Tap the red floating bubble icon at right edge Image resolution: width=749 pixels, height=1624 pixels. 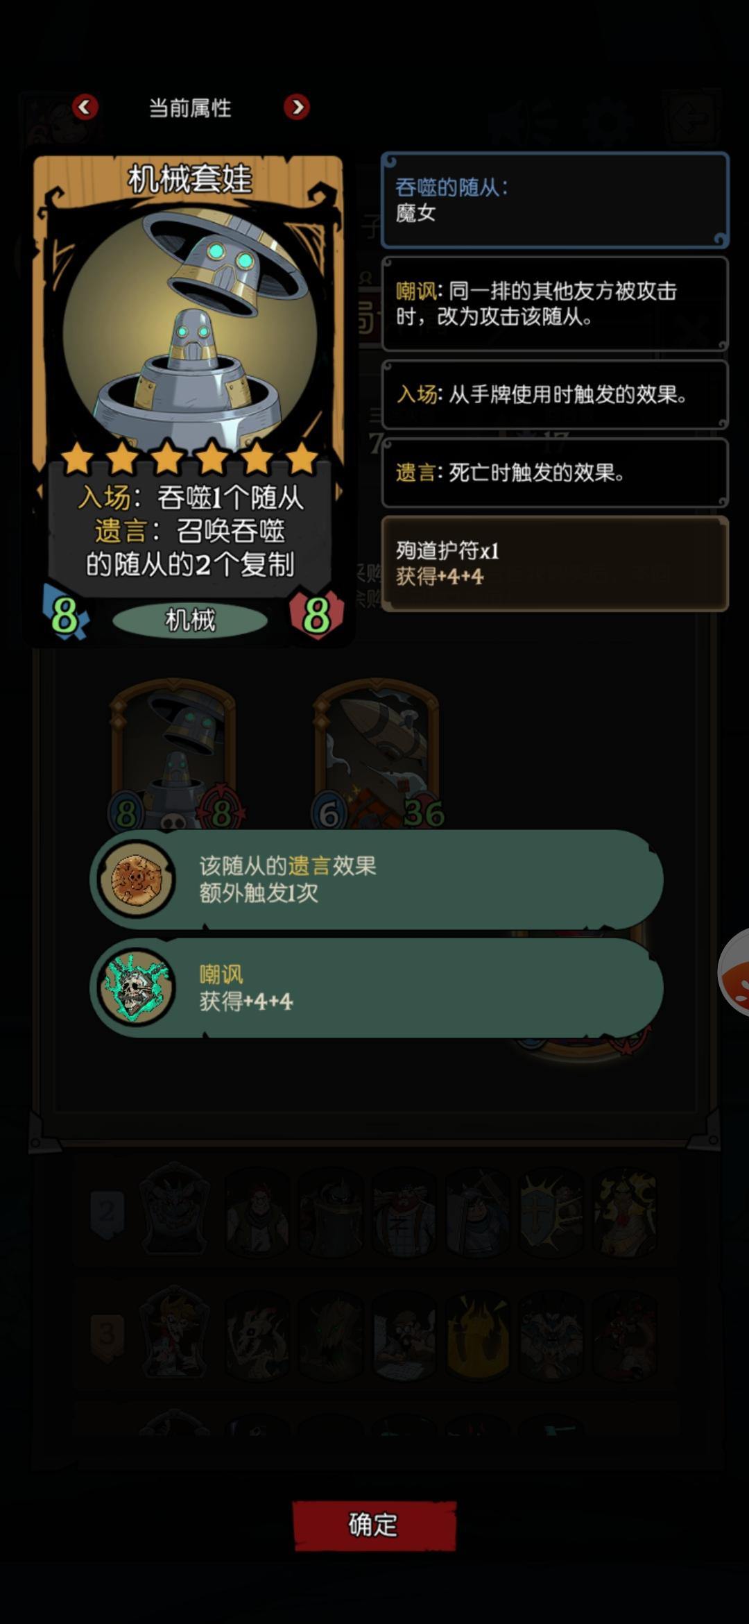tap(735, 972)
